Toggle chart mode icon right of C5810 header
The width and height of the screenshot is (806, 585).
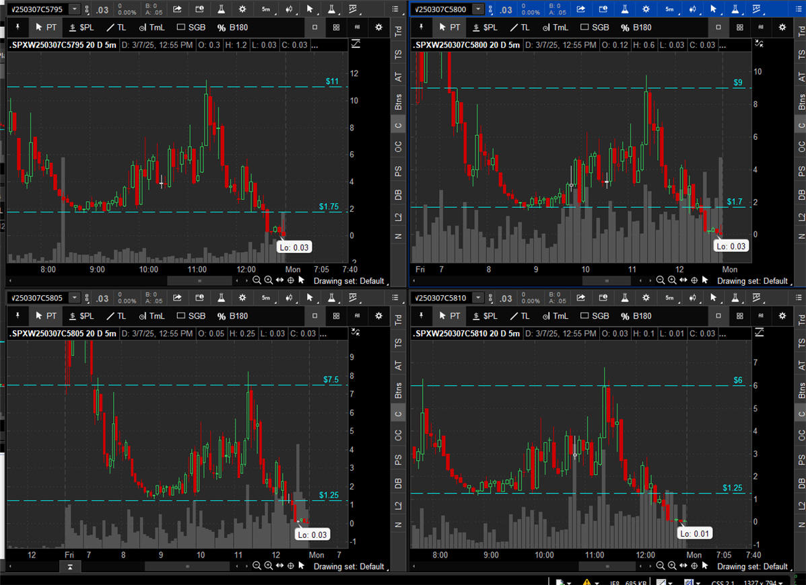point(760,333)
